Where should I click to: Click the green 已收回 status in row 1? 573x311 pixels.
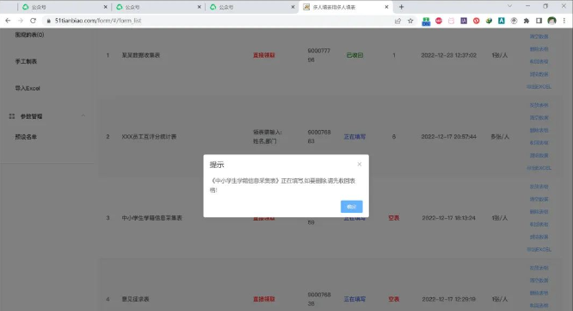point(354,55)
